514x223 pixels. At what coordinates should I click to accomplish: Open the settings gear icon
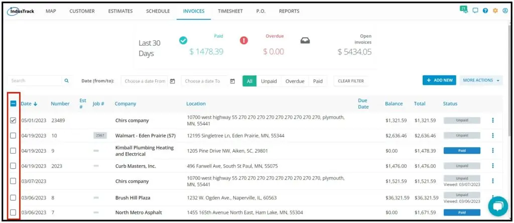pyautogui.click(x=495, y=11)
